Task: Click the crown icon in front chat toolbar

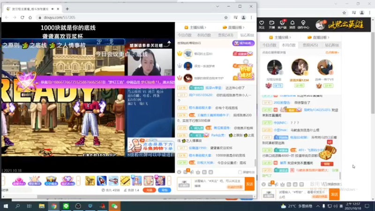Action: 198,172
